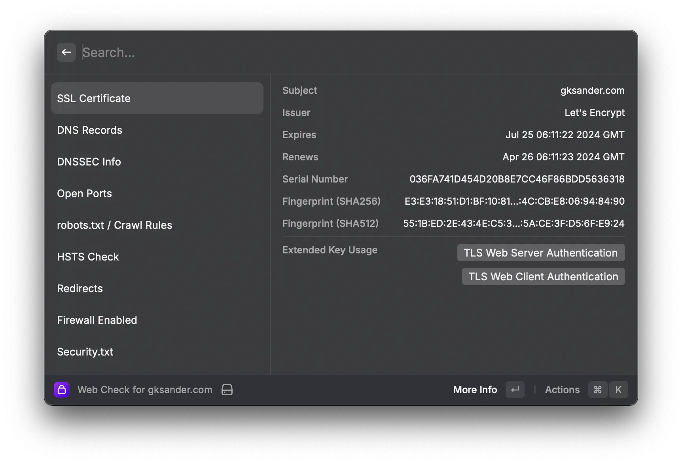Open Firewall Enabled entry
Screen dimensions: 682x464
click(x=157, y=320)
